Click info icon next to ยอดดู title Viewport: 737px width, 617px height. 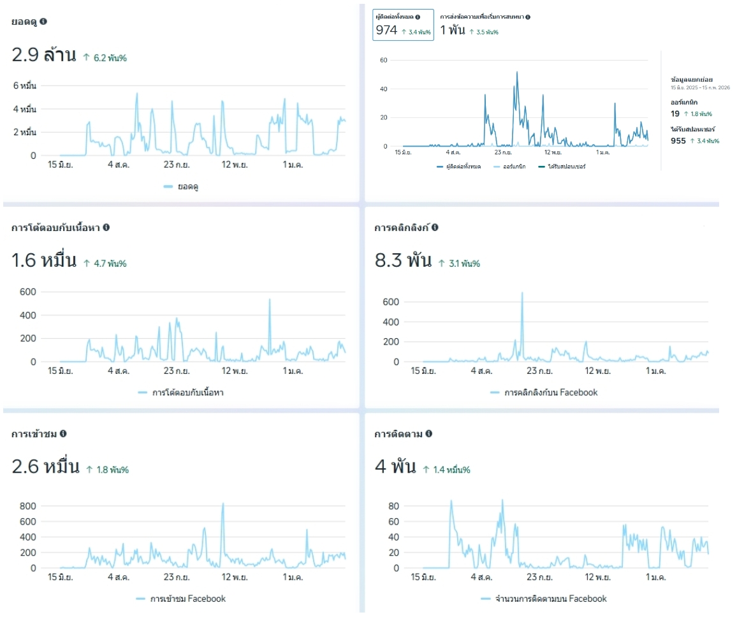pyautogui.click(x=43, y=21)
